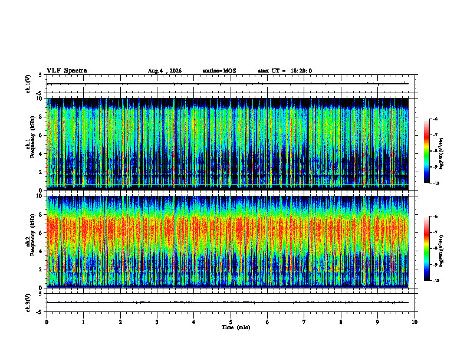This screenshot has width=467, height=361.
Task: Click the ch.1 voltage waveform trace
Action: (x=227, y=84)
